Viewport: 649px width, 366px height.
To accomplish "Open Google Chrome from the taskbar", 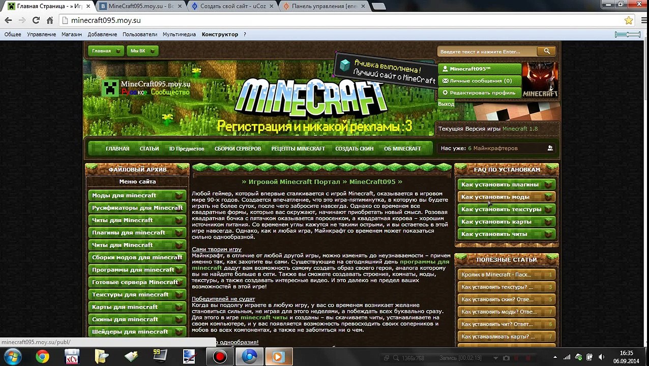I will tap(42, 357).
